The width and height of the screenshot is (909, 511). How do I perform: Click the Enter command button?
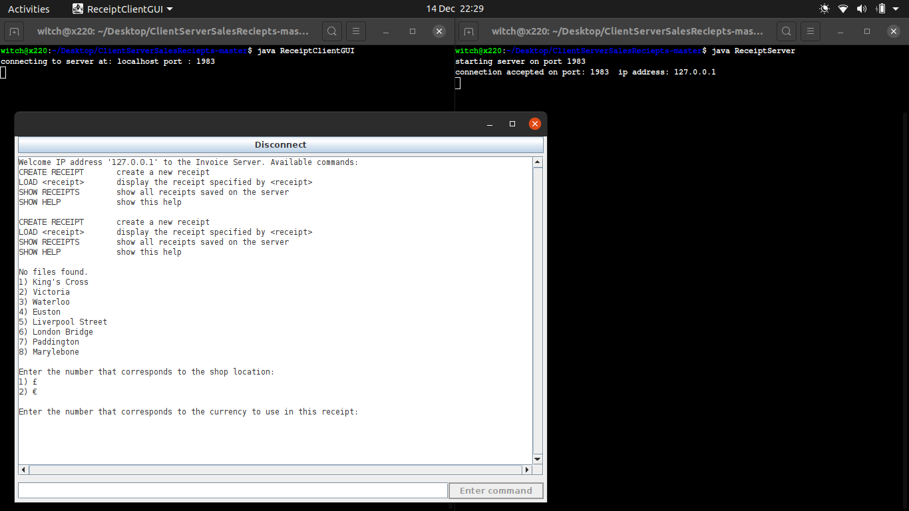tap(496, 490)
